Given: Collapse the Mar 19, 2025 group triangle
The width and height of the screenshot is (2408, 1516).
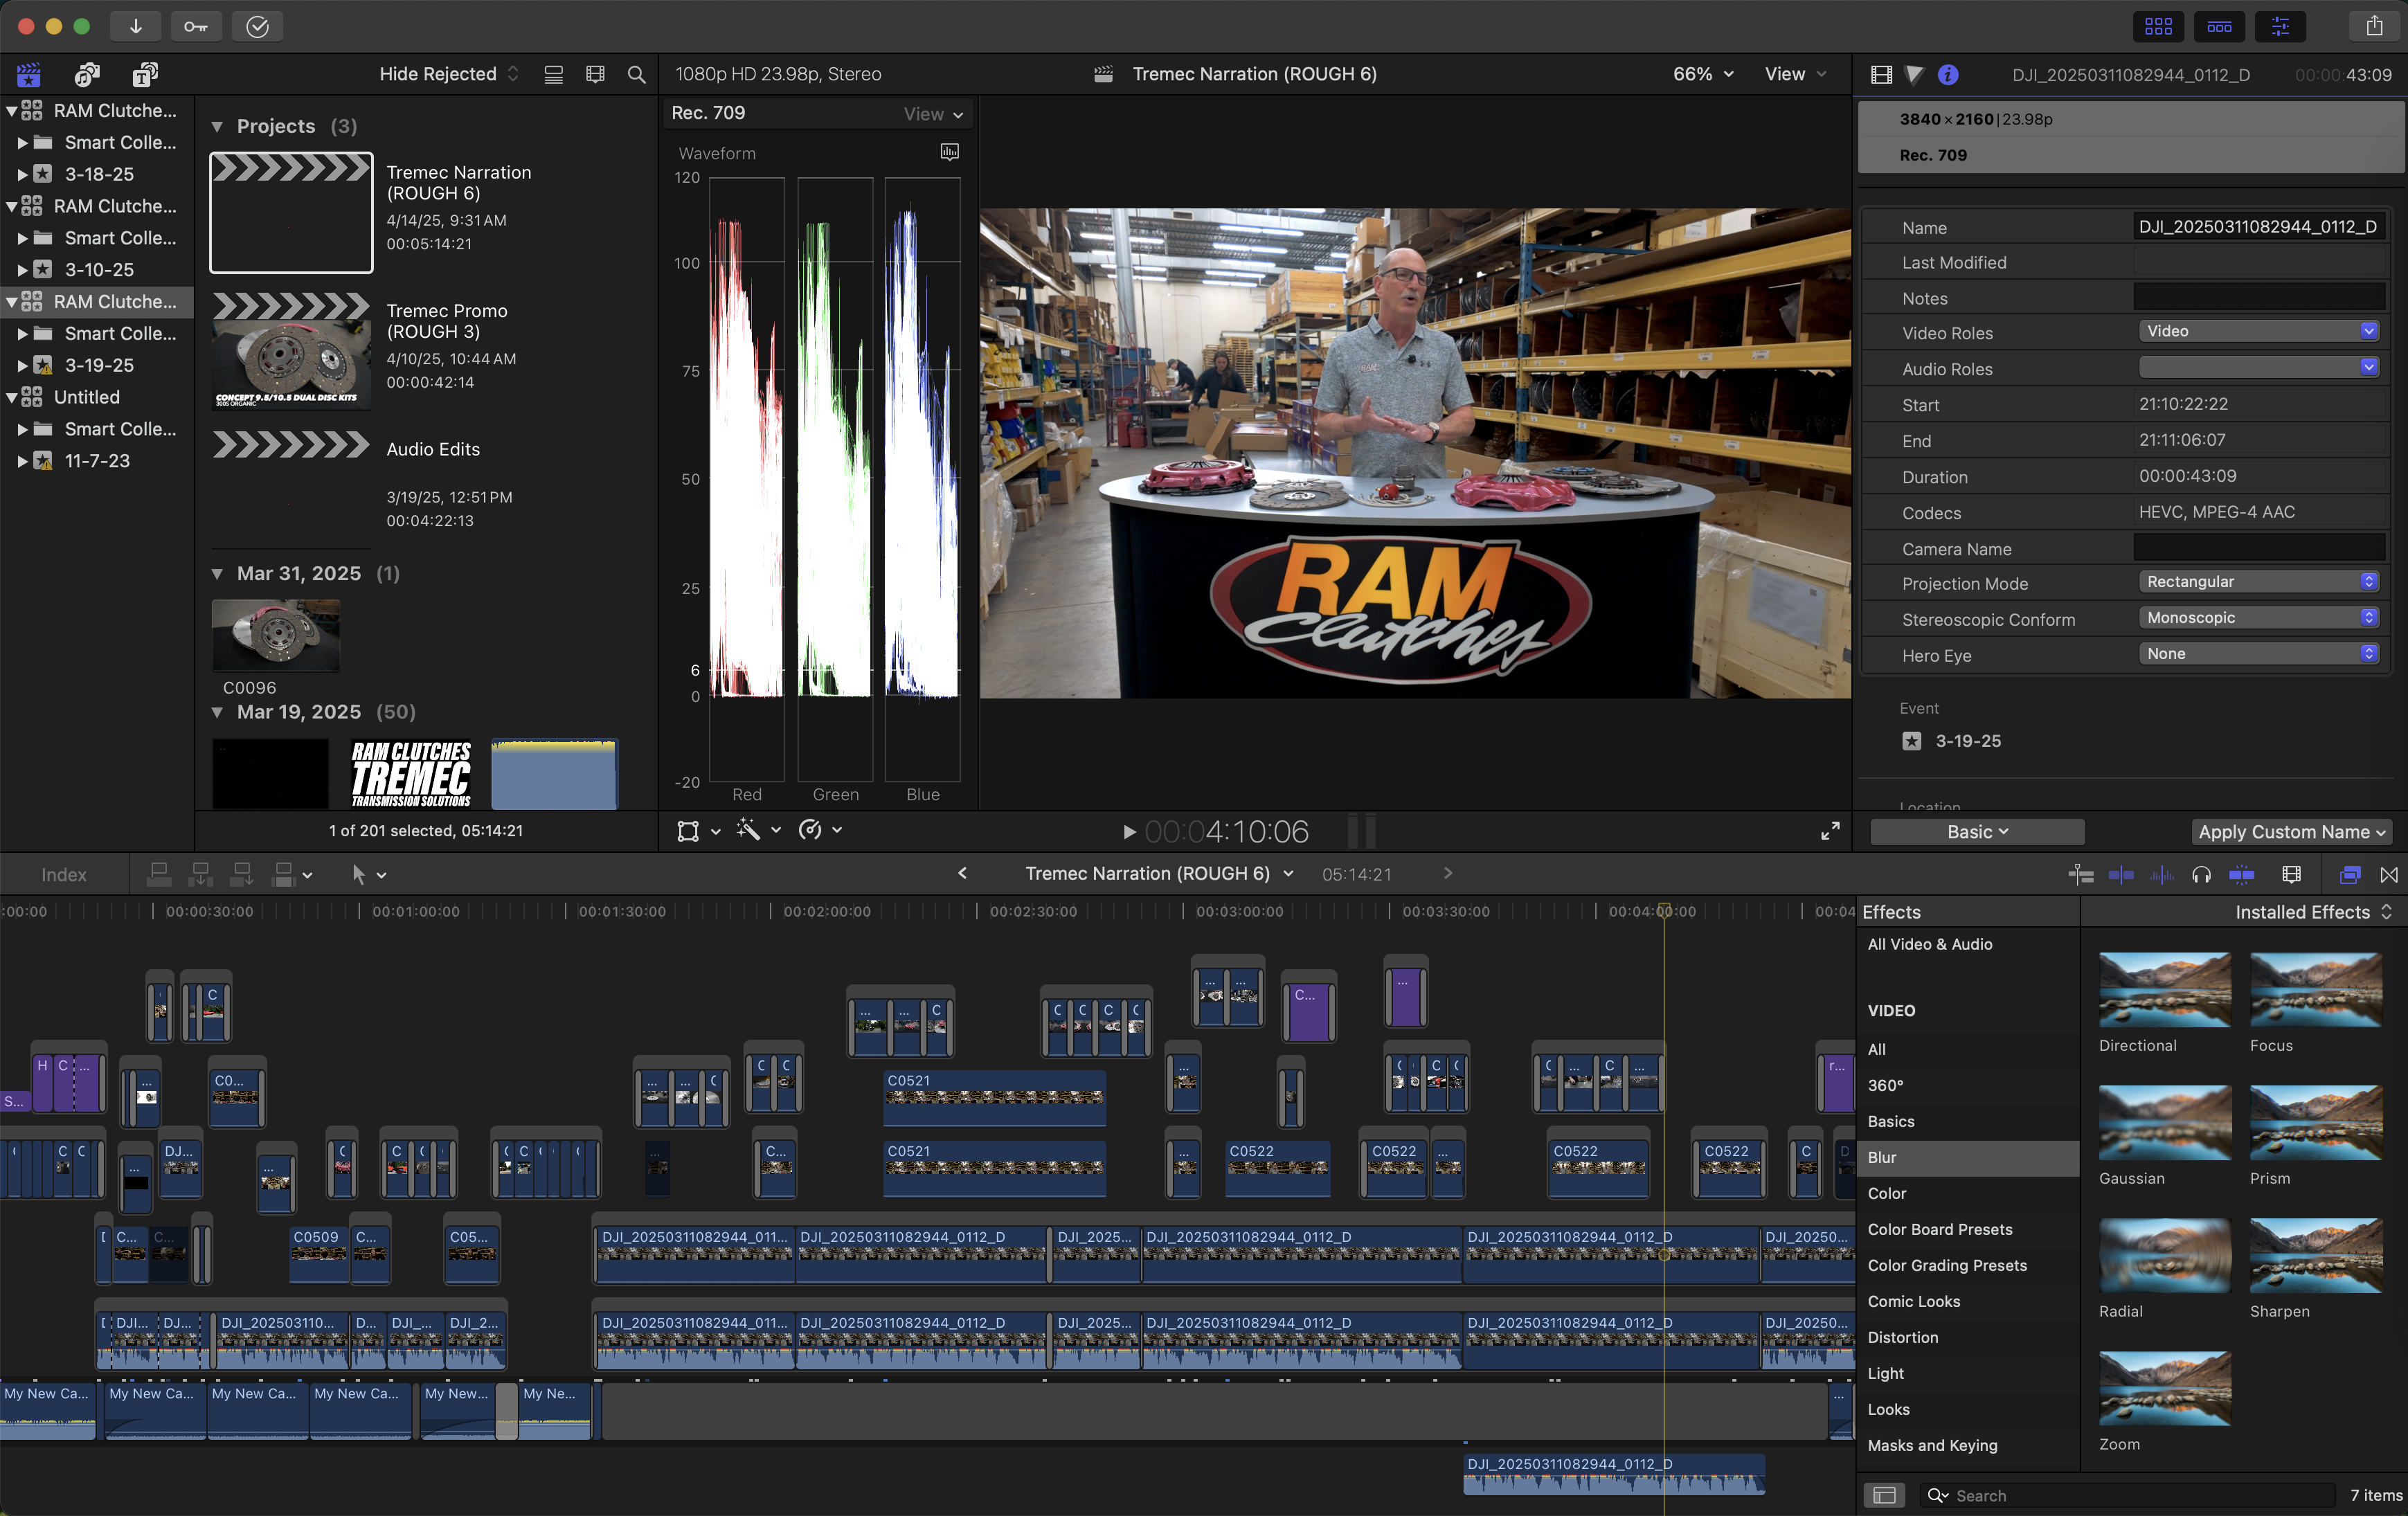Looking at the screenshot, I should tap(217, 713).
